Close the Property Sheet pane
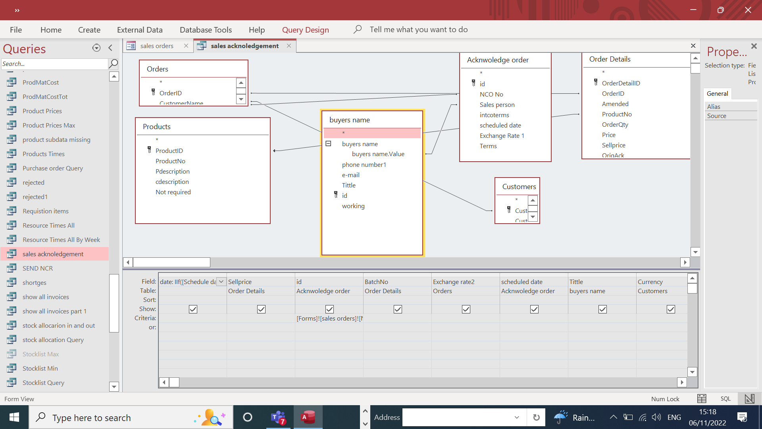 tap(754, 46)
